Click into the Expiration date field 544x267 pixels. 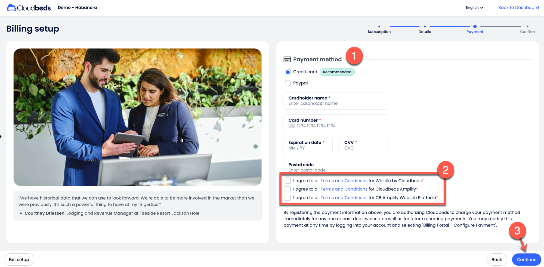308,148
